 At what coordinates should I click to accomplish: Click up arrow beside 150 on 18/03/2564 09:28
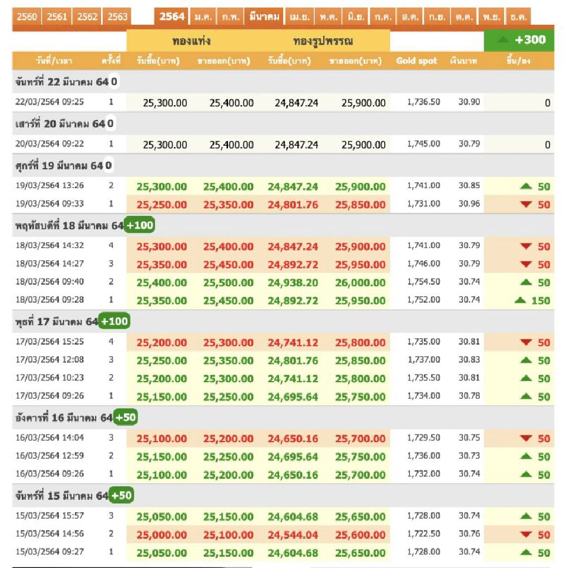[520, 300]
